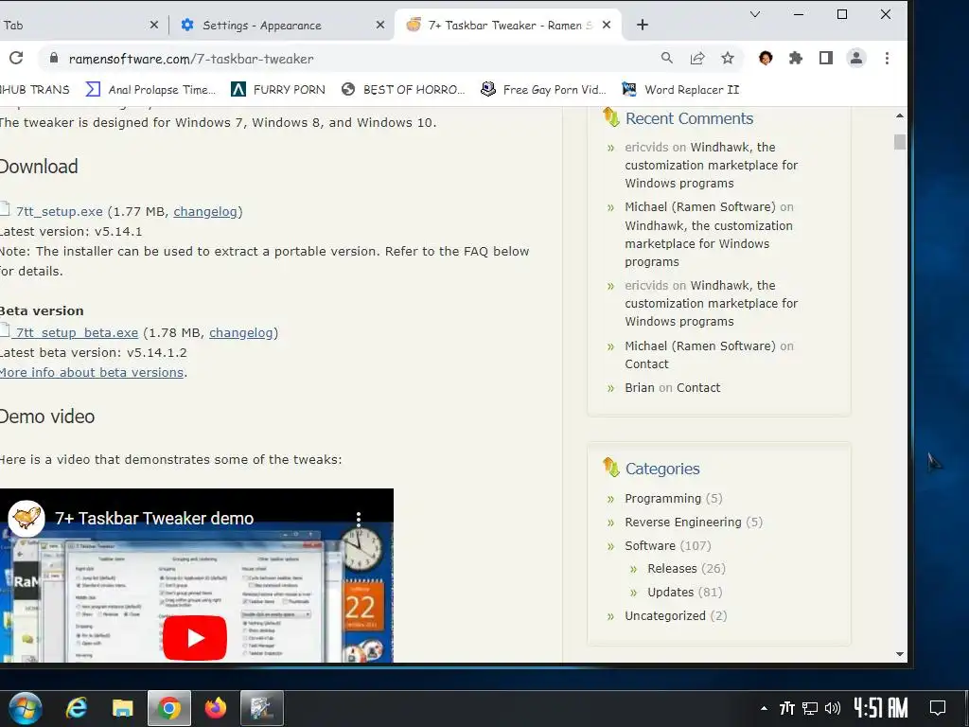This screenshot has height=727, width=969.
Task: Click page scrollbar down arrow
Action: coord(900,654)
